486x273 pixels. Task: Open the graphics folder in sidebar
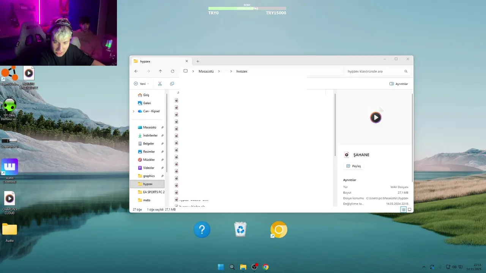click(x=149, y=176)
